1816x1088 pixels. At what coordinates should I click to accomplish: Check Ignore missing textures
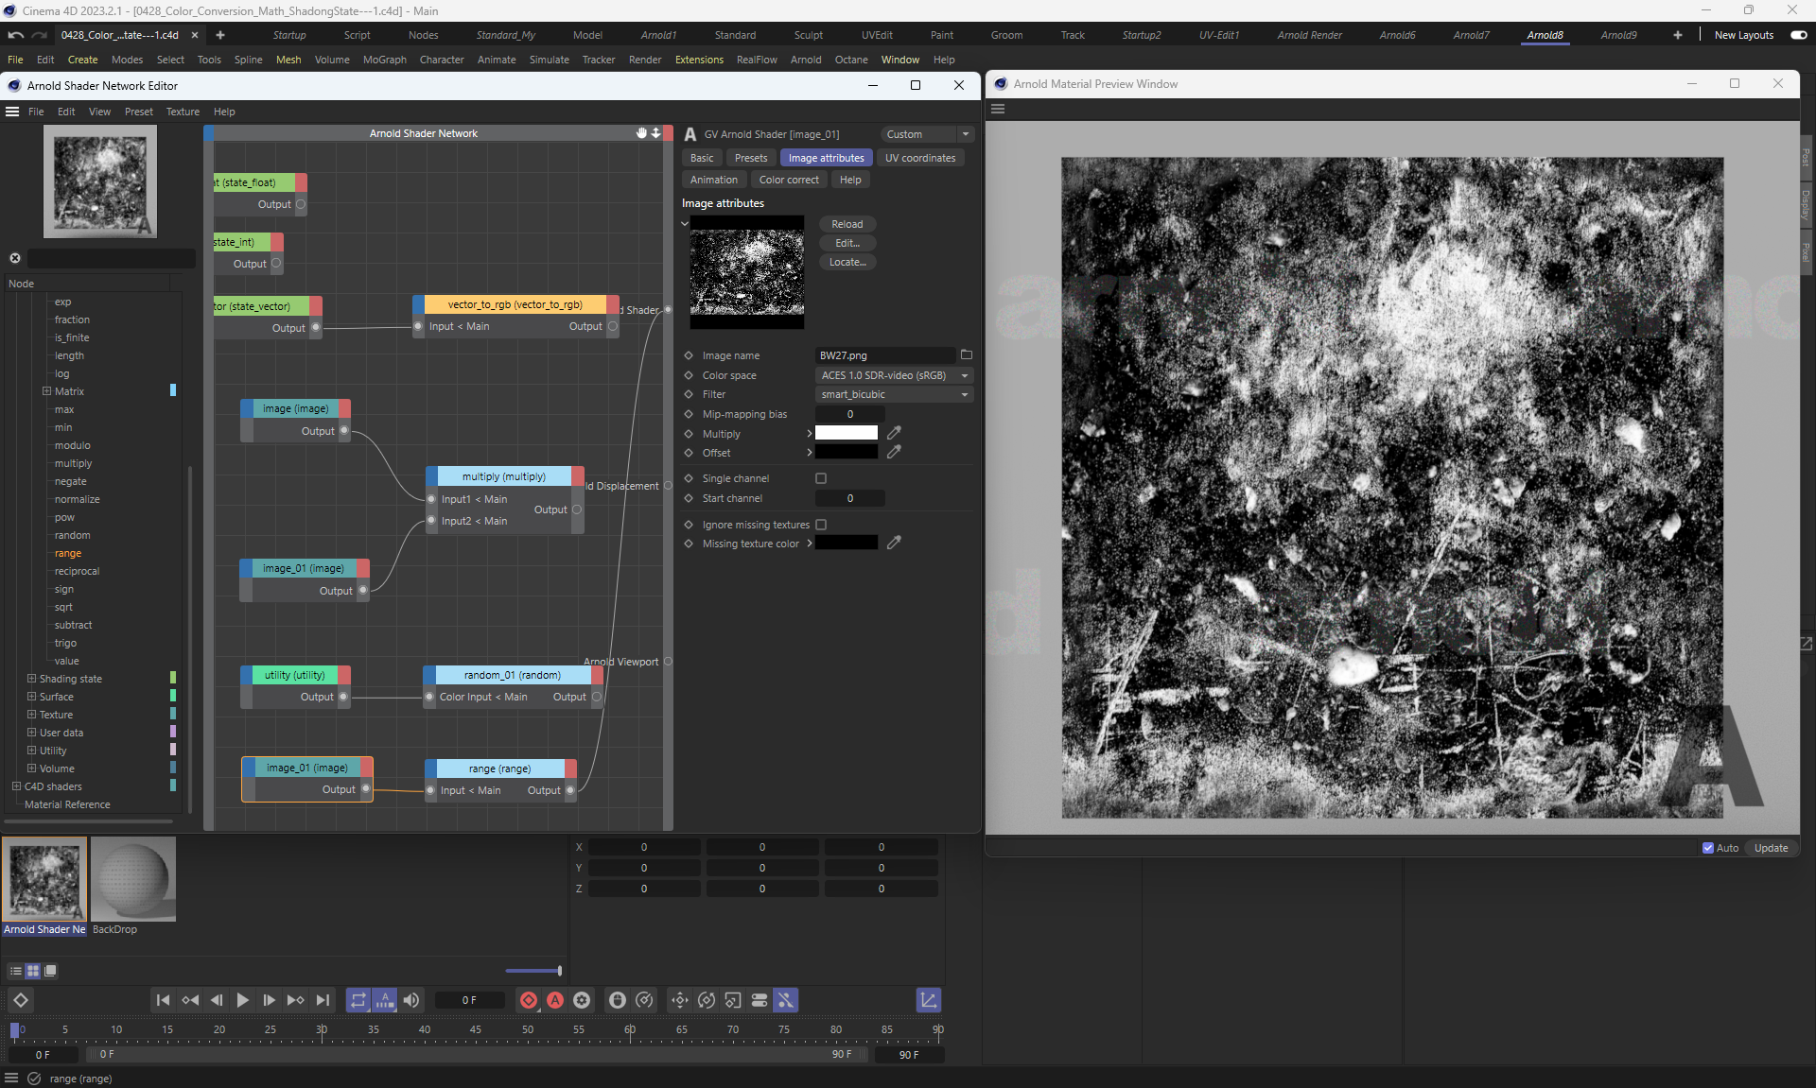click(821, 525)
